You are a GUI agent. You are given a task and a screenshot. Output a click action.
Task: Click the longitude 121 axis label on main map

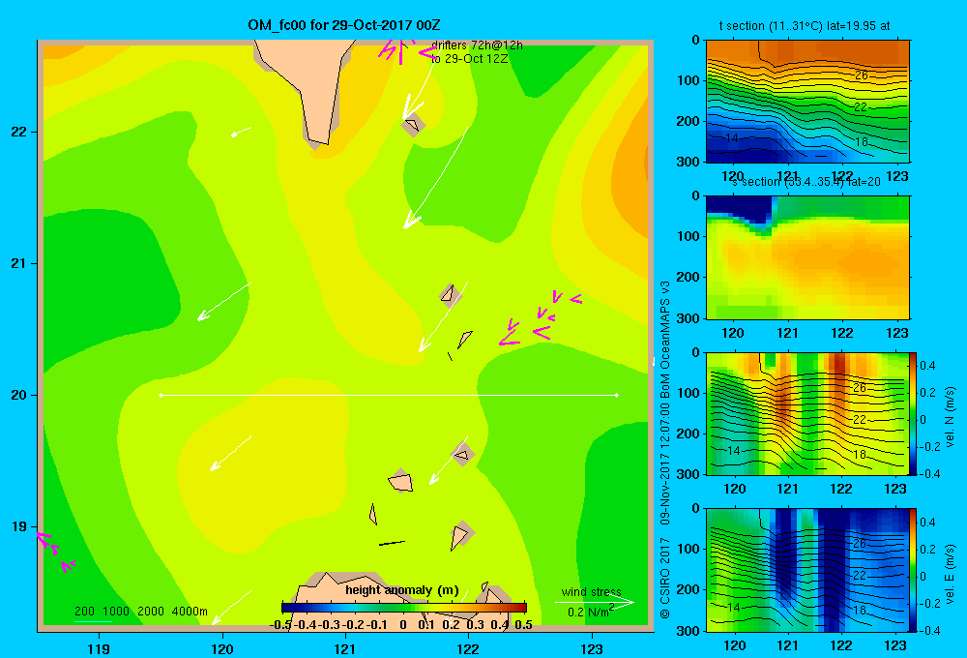(345, 648)
